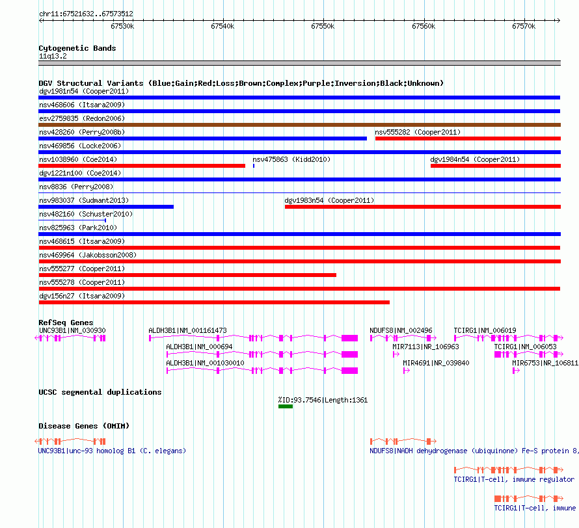579x528 pixels.
Task: Select the 67550k ruler position label
Action: click(x=323, y=27)
